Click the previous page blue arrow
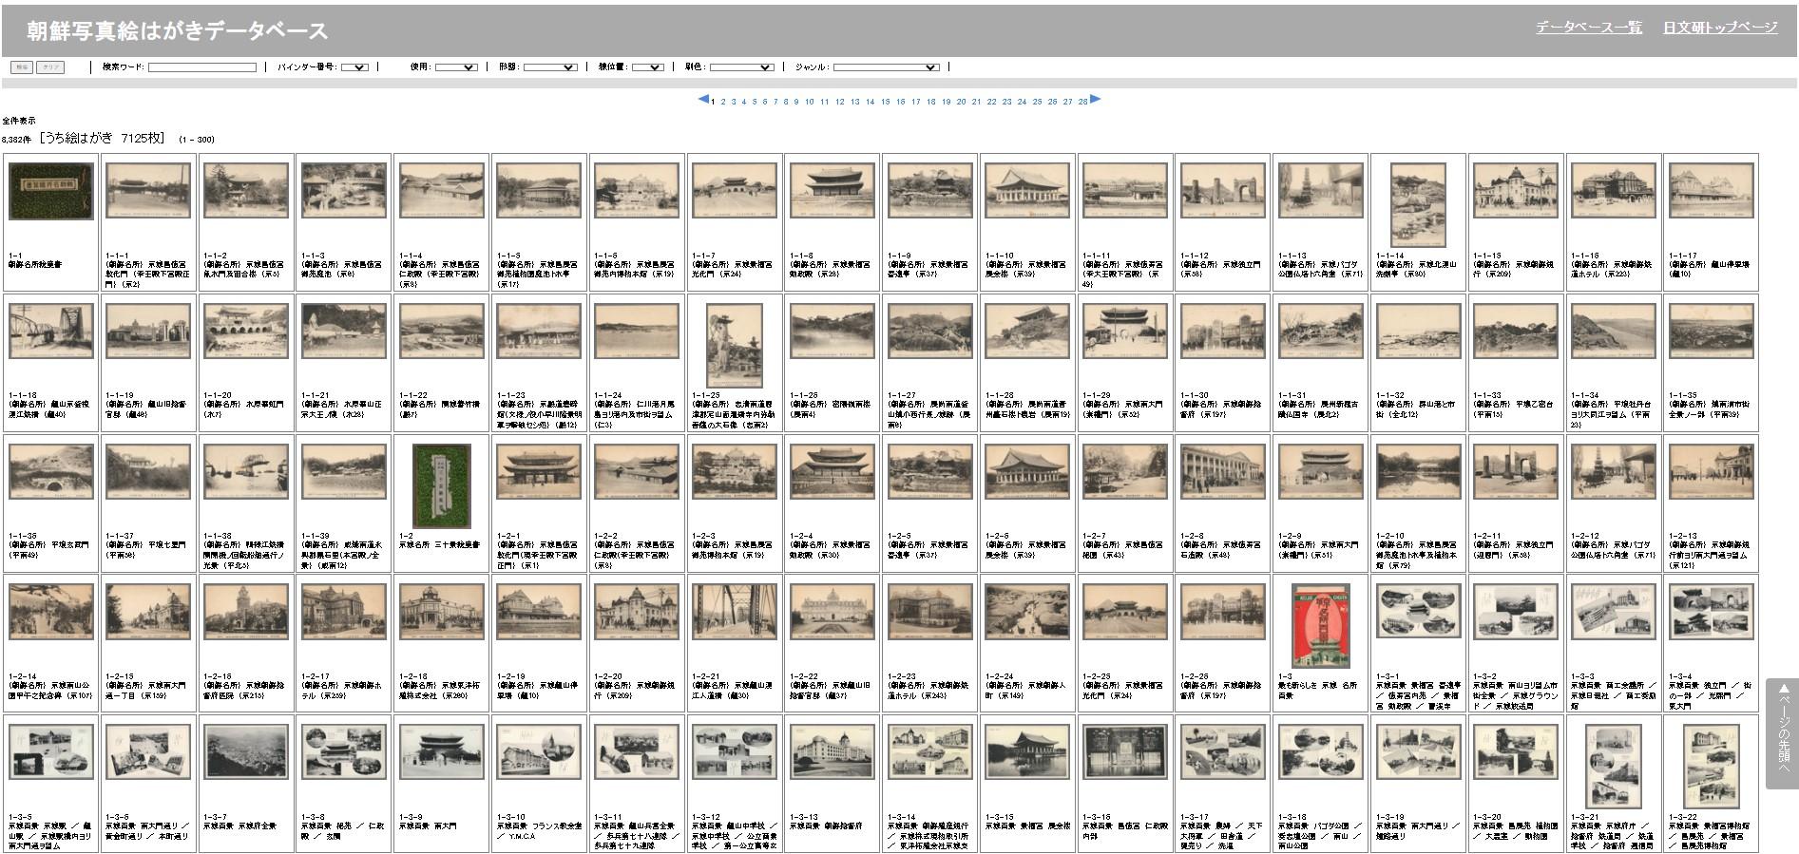The image size is (1799, 854). [703, 99]
